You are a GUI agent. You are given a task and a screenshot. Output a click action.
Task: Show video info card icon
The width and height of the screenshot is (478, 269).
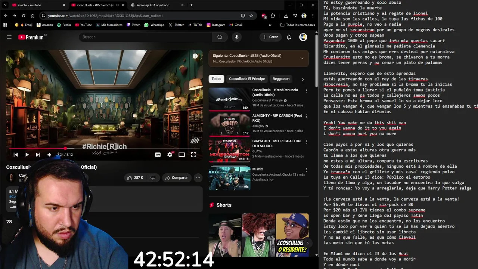coord(195,56)
